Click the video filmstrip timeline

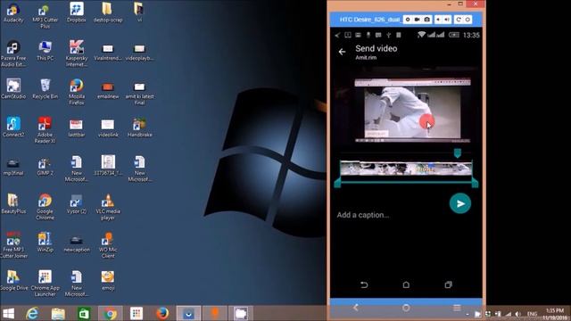[406, 169]
